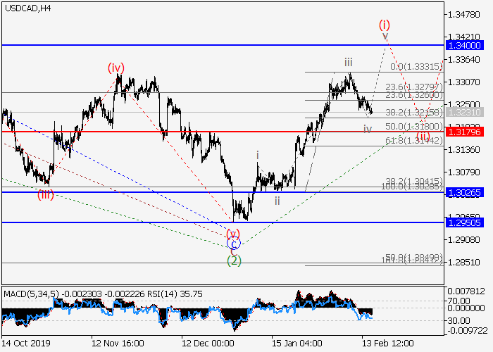The height and width of the screenshot is (352, 493).
Task: Click the red (v) wave label
Action: (233, 232)
